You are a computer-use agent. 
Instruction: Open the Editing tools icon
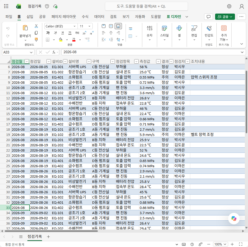point(194,28)
